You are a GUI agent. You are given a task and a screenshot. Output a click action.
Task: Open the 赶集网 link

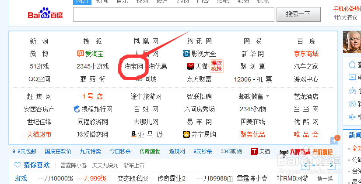coord(39,97)
